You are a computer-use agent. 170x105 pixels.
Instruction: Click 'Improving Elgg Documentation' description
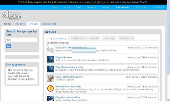pyautogui.click(x=71, y=100)
